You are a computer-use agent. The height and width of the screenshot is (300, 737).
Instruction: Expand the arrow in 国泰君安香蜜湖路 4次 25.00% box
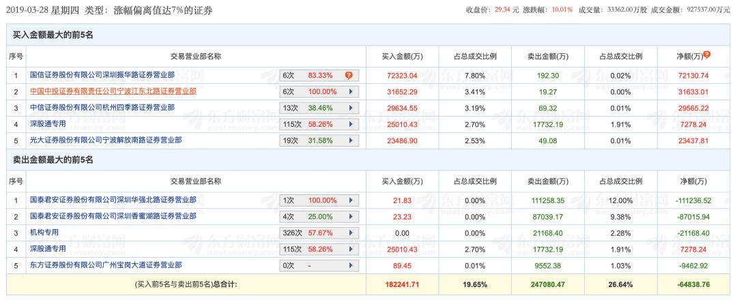click(x=351, y=217)
